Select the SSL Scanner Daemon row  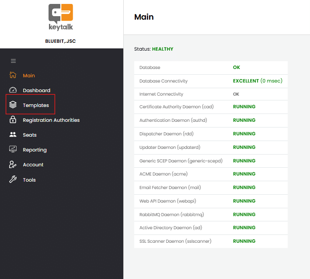click(211, 241)
